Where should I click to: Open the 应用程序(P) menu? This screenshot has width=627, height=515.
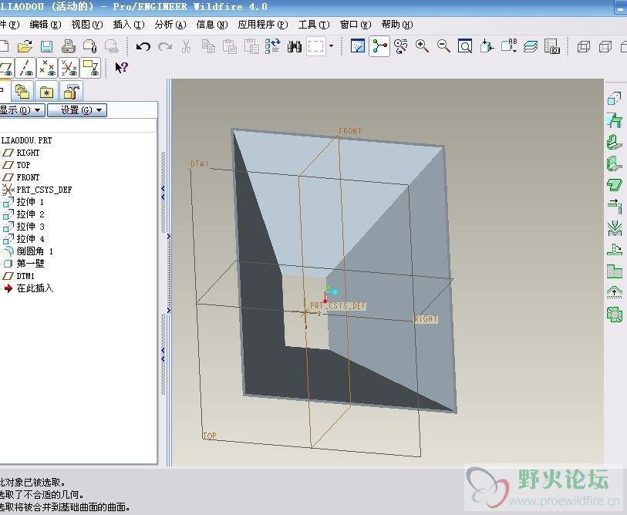click(263, 25)
